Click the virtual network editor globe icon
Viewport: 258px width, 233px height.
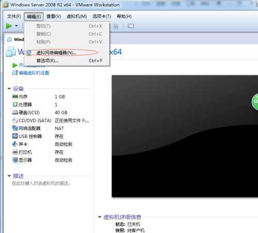[29, 53]
